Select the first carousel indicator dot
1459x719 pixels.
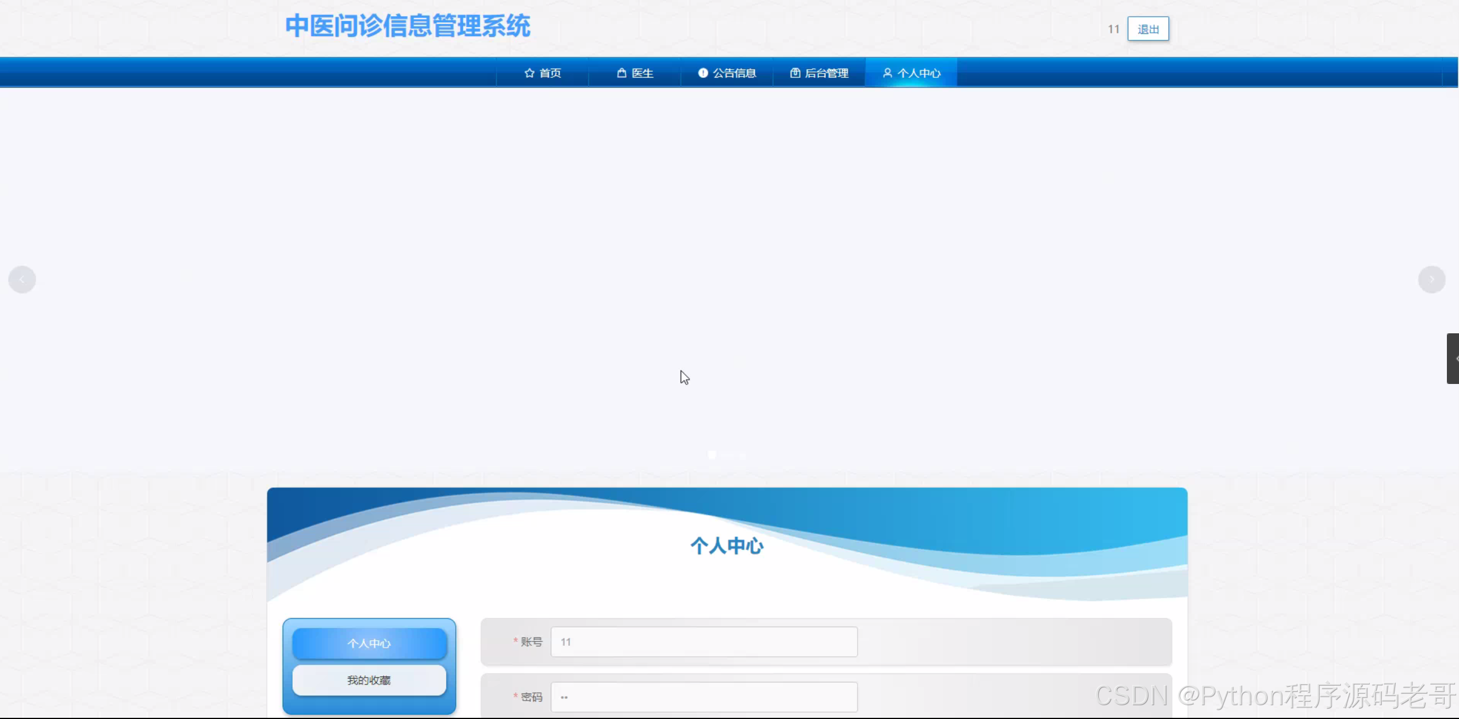[712, 455]
